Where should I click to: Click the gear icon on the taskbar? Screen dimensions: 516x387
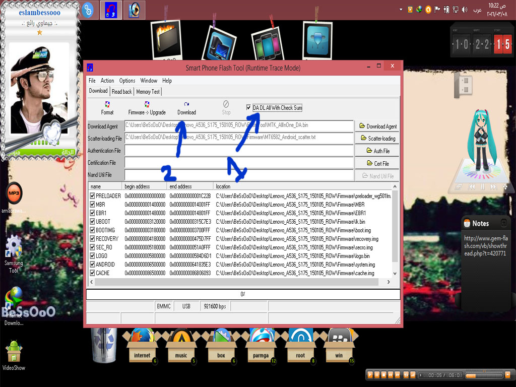click(x=88, y=10)
